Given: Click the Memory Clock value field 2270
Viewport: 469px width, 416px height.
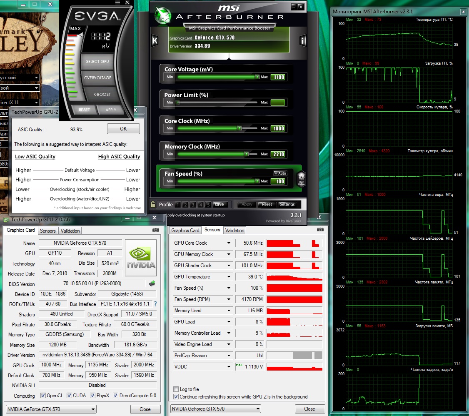Looking at the screenshot, I should coord(279,154).
